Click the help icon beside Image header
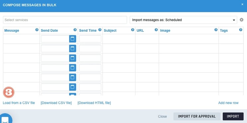The width and height of the screenshot is (247, 123). (x=216, y=30)
